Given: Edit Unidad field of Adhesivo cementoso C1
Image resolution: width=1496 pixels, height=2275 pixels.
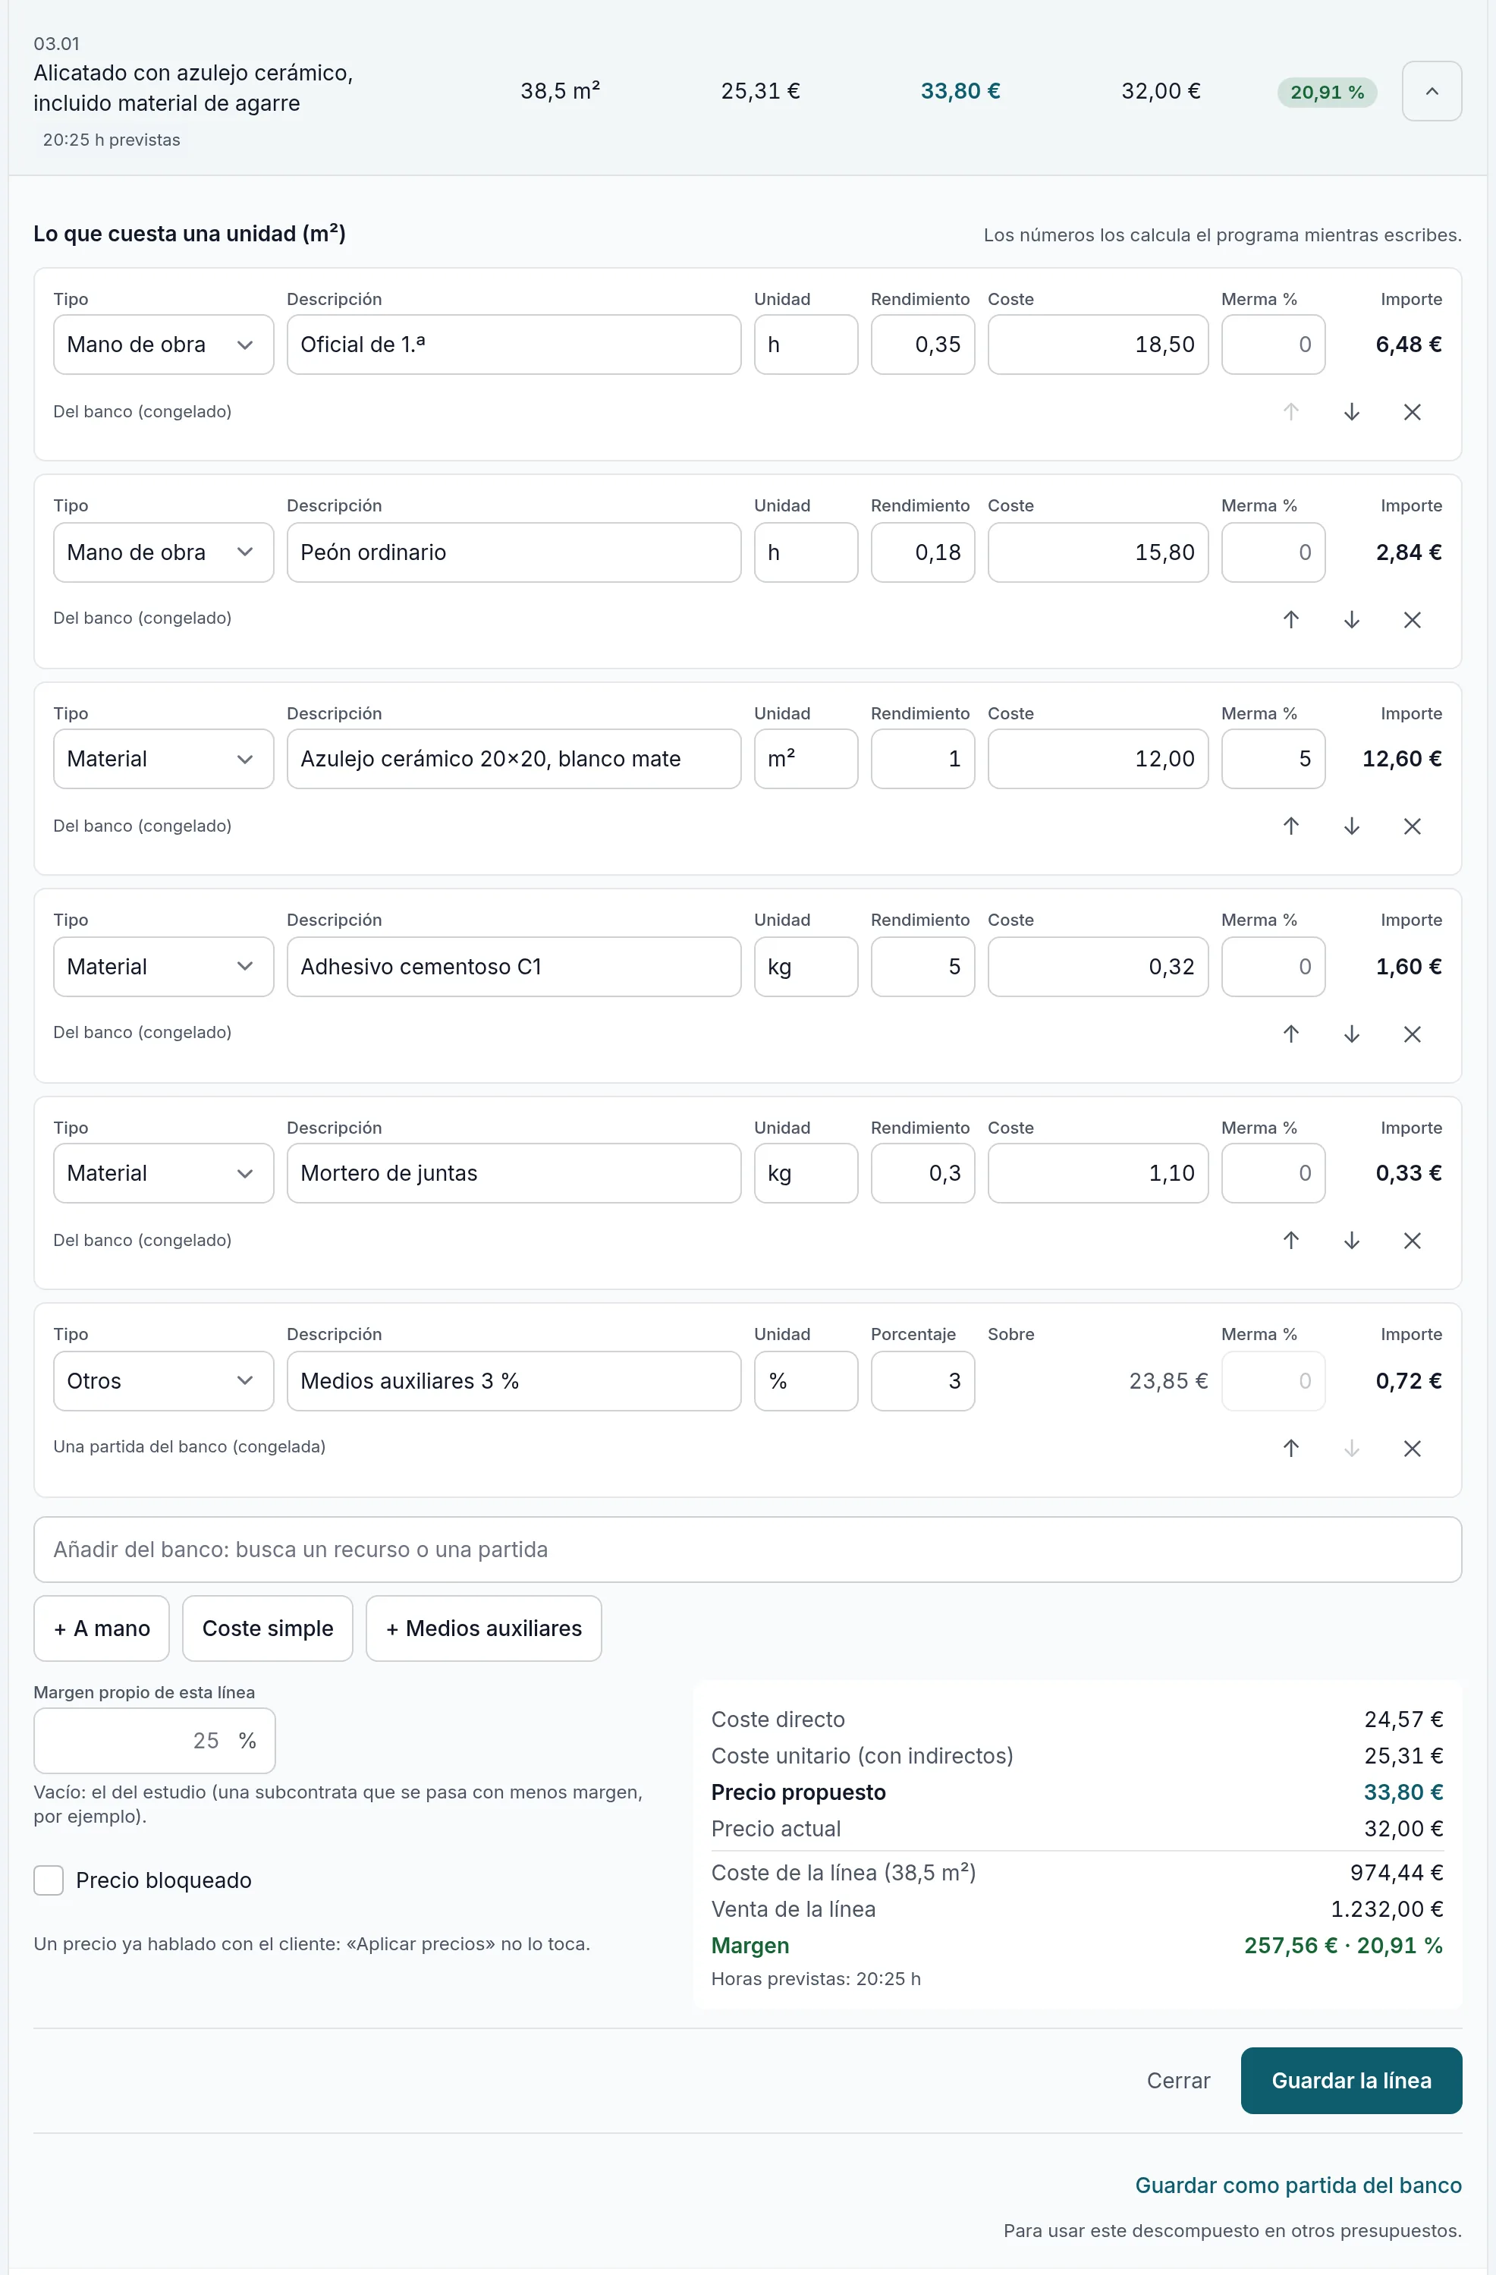Looking at the screenshot, I should [806, 967].
